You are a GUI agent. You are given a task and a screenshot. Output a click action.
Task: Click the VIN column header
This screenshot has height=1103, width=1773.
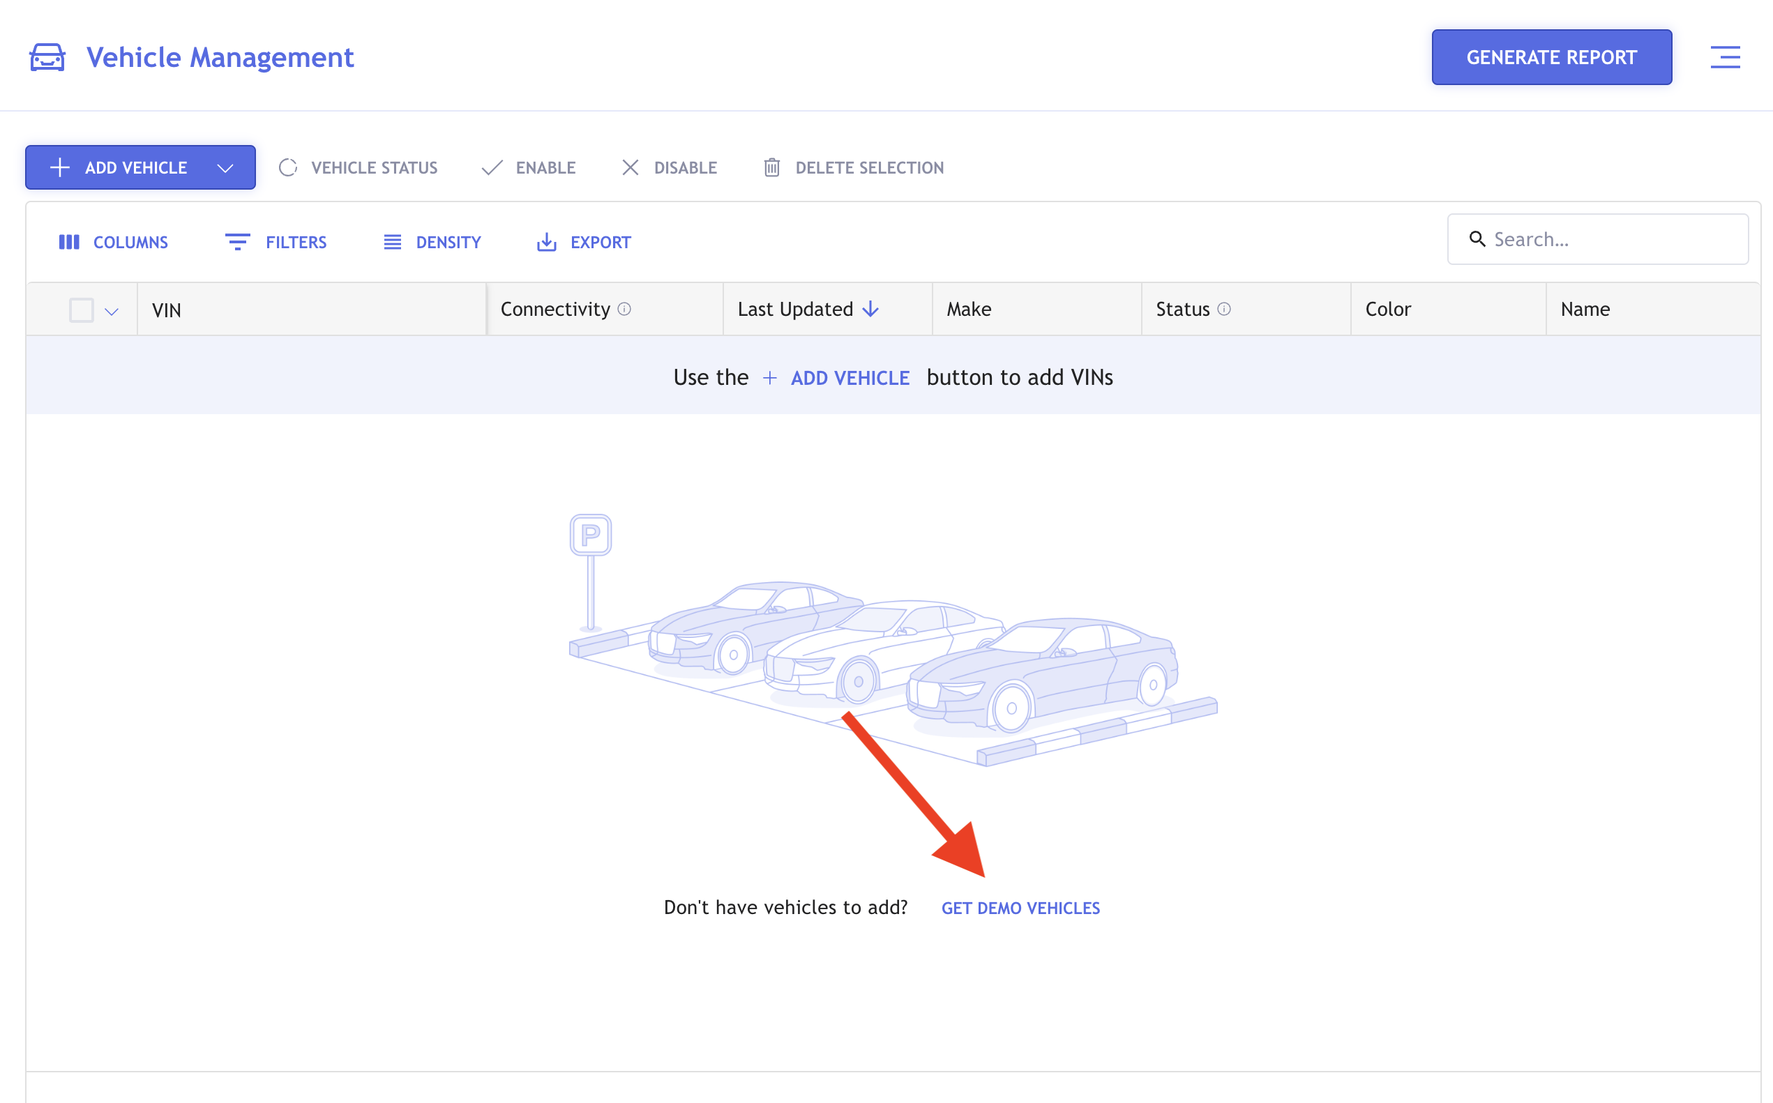point(167,310)
